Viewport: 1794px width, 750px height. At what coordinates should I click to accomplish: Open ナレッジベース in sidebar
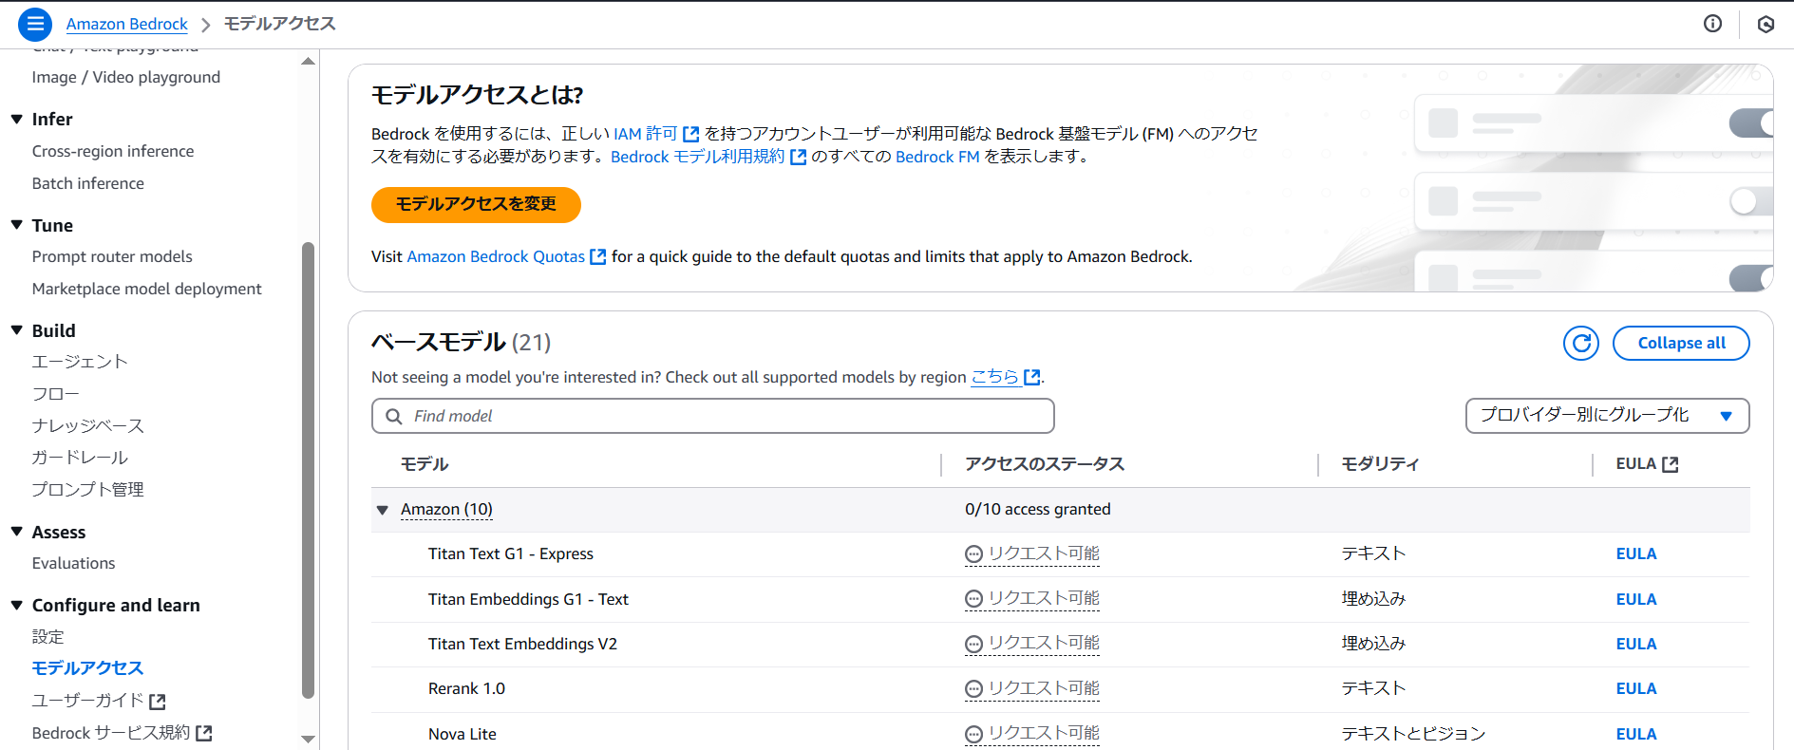(88, 425)
